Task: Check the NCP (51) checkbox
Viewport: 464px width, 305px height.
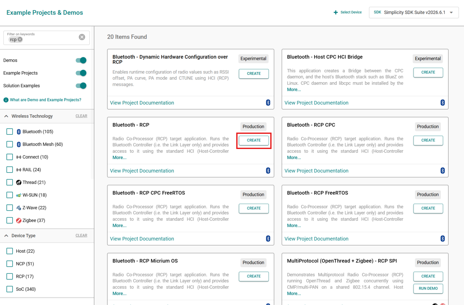Action: [x=10, y=264]
